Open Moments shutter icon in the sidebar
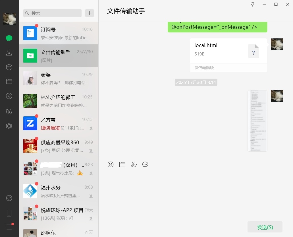293x237 pixels. pyautogui.click(x=9, y=96)
